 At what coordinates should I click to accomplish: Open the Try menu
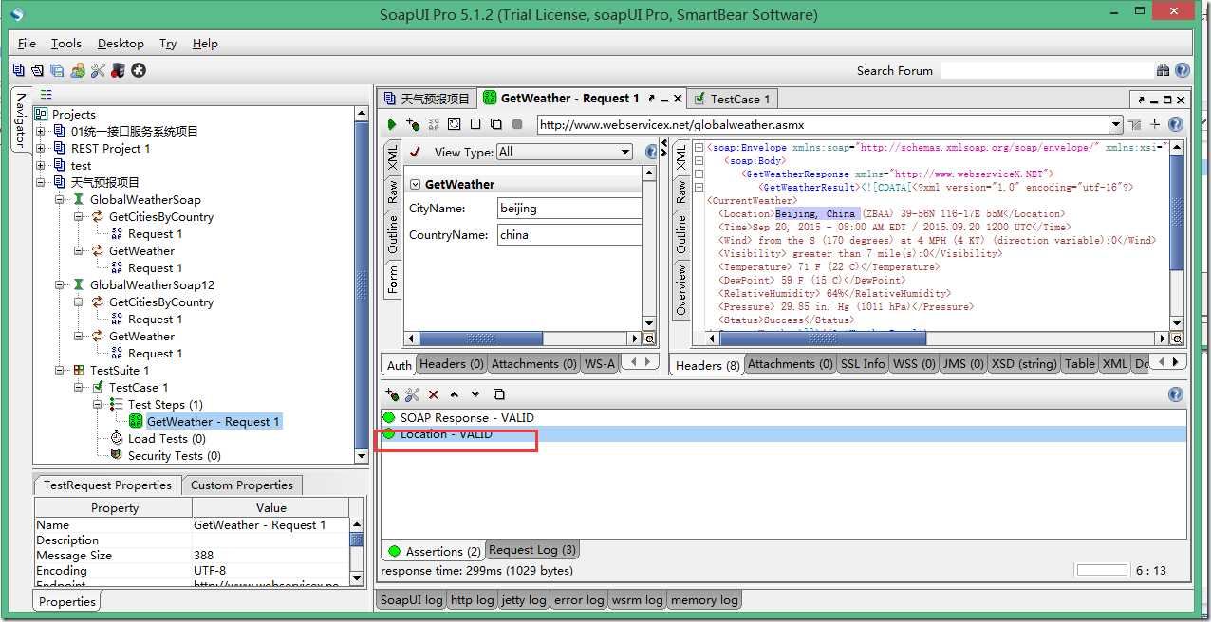[168, 43]
